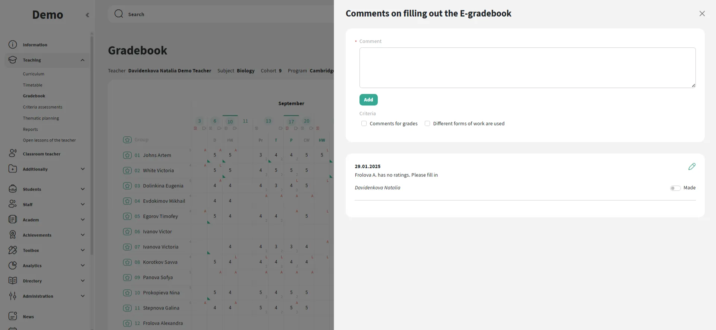Collapse the Teaching section chevron
Image resolution: width=716 pixels, height=330 pixels.
[x=82, y=60]
